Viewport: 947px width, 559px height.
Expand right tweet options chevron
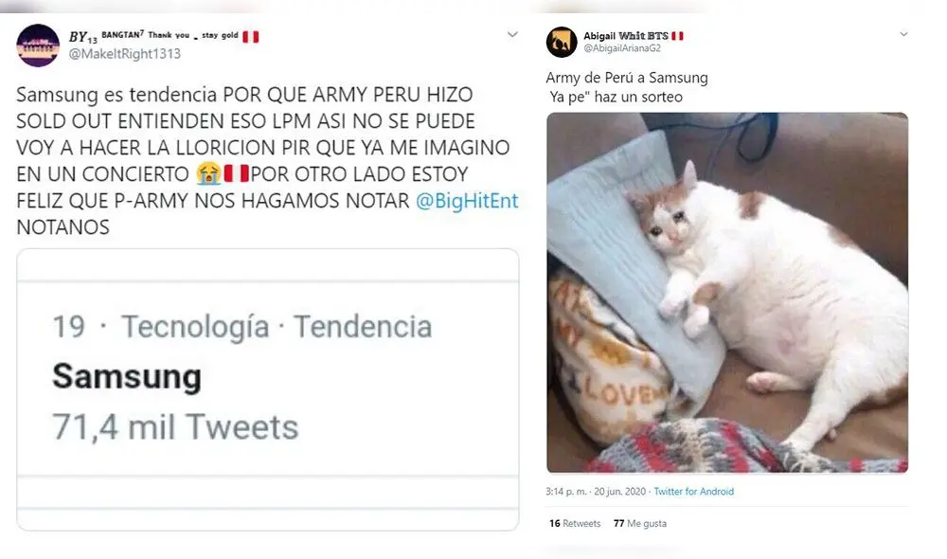[x=903, y=34]
